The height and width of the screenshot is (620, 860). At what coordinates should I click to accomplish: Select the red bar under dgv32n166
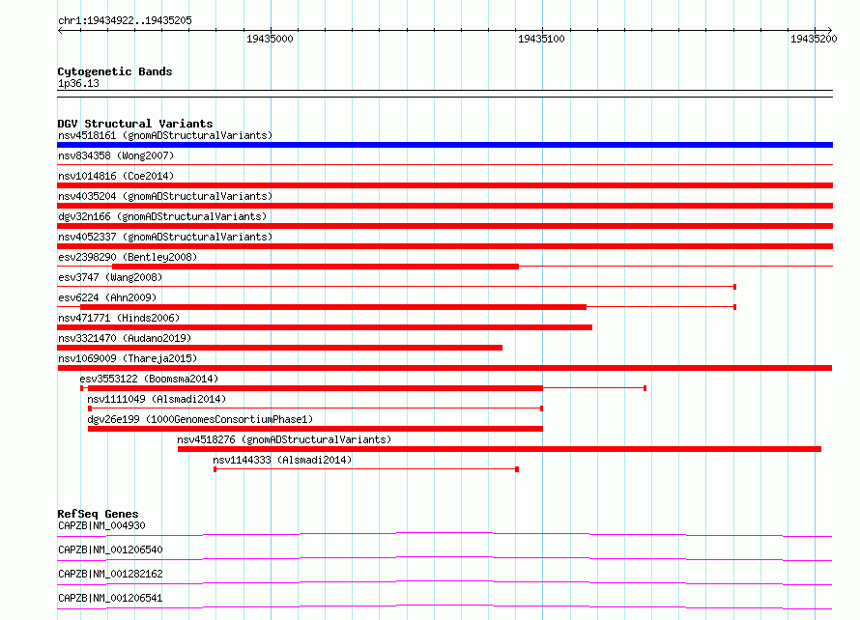pyautogui.click(x=444, y=226)
